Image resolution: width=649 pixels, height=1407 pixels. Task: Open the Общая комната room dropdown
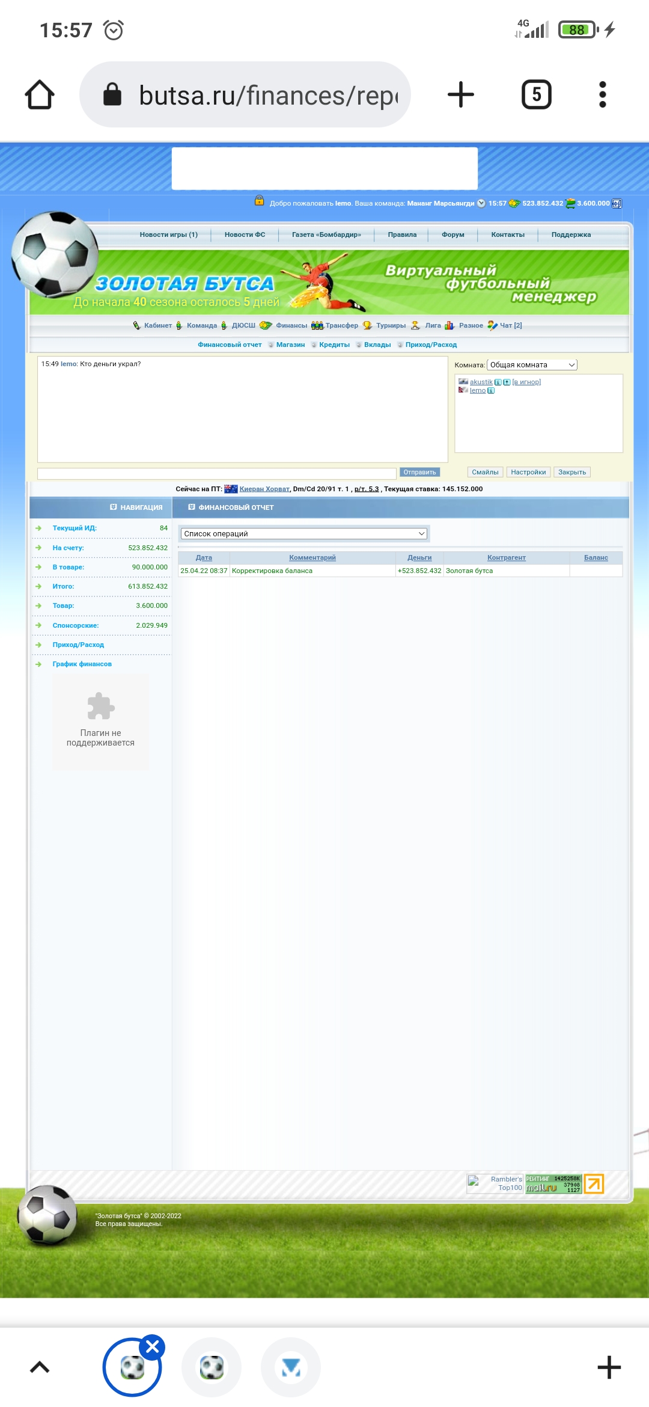tap(532, 365)
